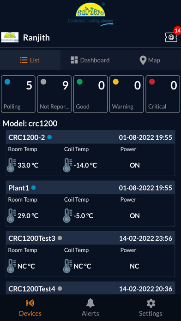This screenshot has width=181, height=321.
Task: Filter devices by Polling status
Action: [x=18, y=94]
